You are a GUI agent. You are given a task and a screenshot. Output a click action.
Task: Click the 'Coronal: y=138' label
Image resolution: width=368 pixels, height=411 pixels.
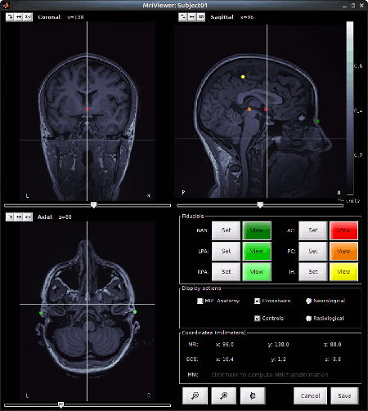pos(61,17)
